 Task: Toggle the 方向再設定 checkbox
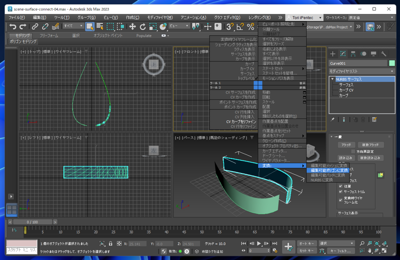click(x=353, y=151)
